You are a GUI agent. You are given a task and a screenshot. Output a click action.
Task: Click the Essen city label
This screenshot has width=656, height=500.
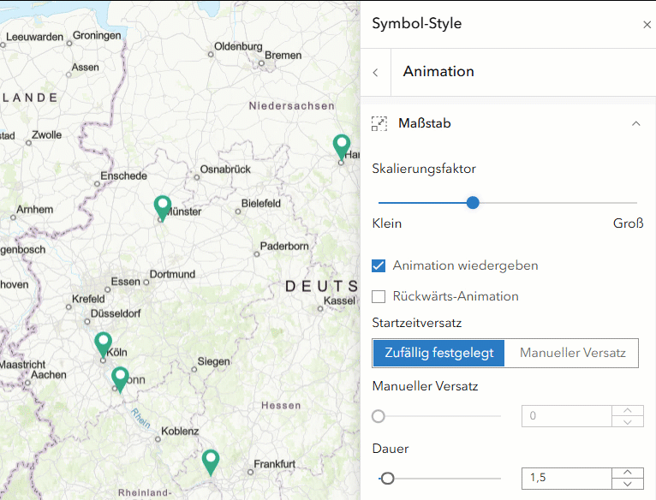[x=125, y=282]
